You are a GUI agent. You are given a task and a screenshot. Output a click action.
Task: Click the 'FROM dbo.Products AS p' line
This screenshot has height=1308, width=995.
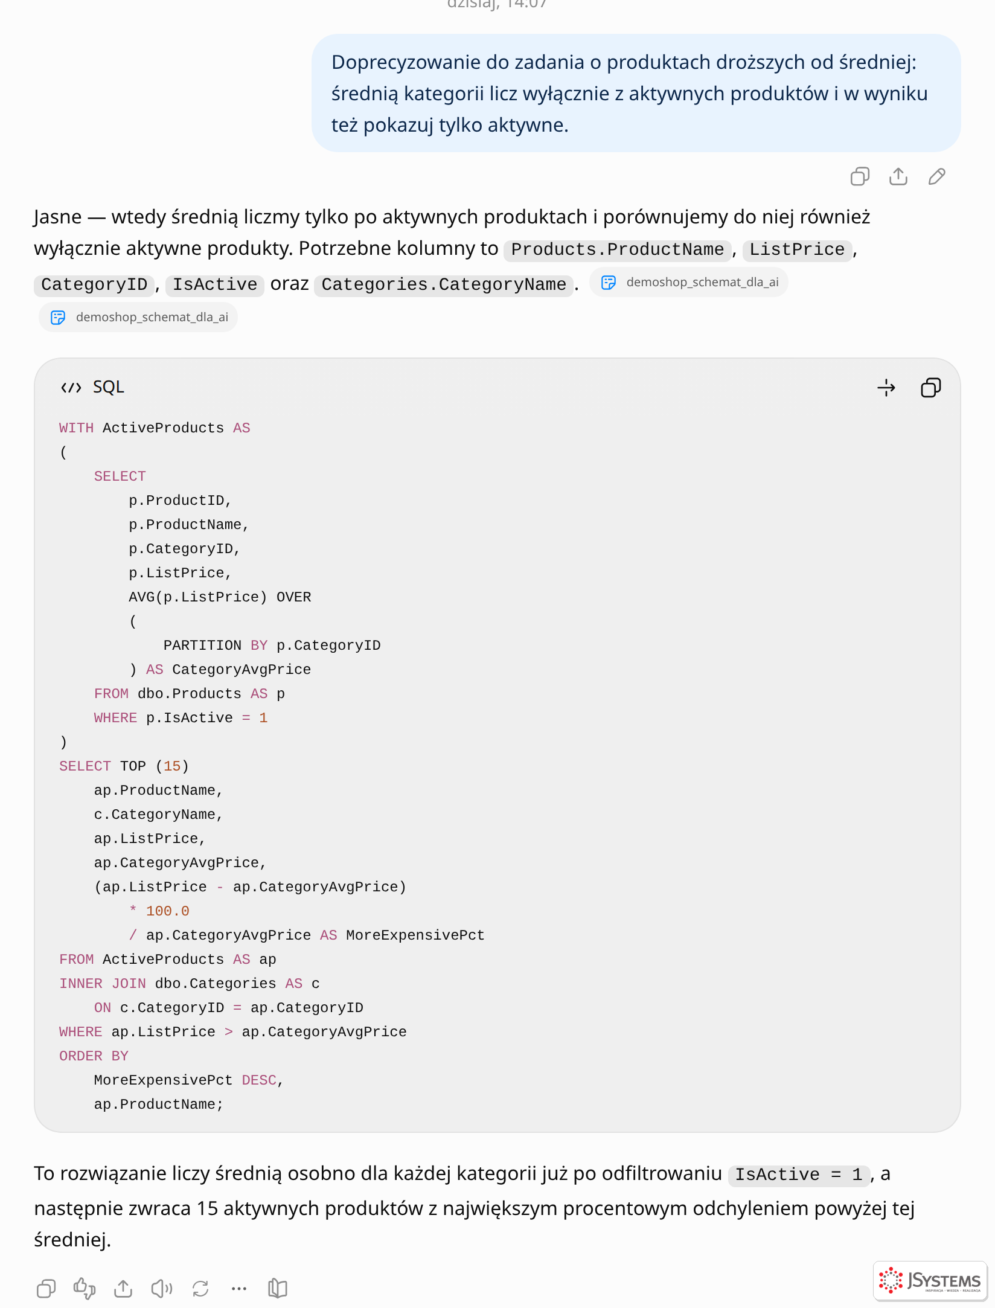pos(189,694)
